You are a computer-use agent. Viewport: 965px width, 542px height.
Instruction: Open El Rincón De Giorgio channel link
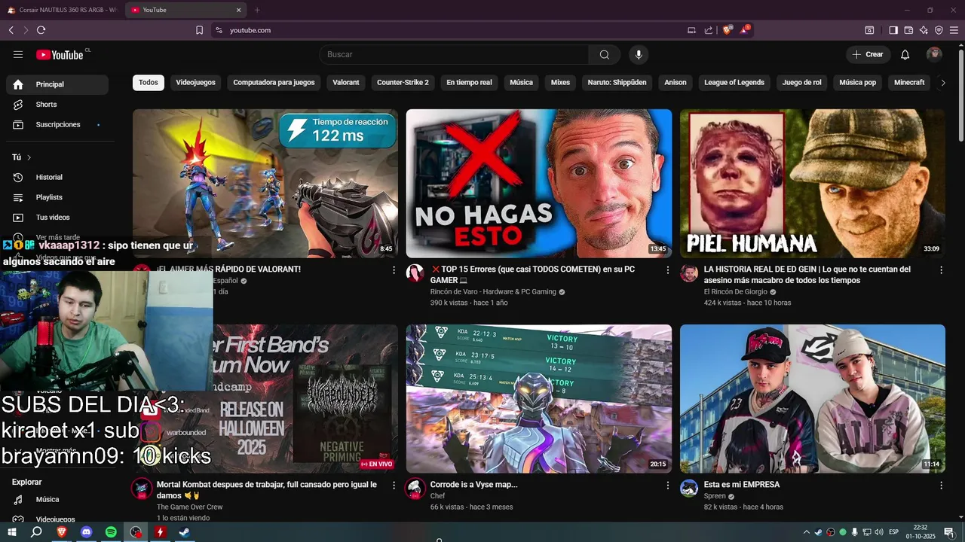[x=736, y=291]
